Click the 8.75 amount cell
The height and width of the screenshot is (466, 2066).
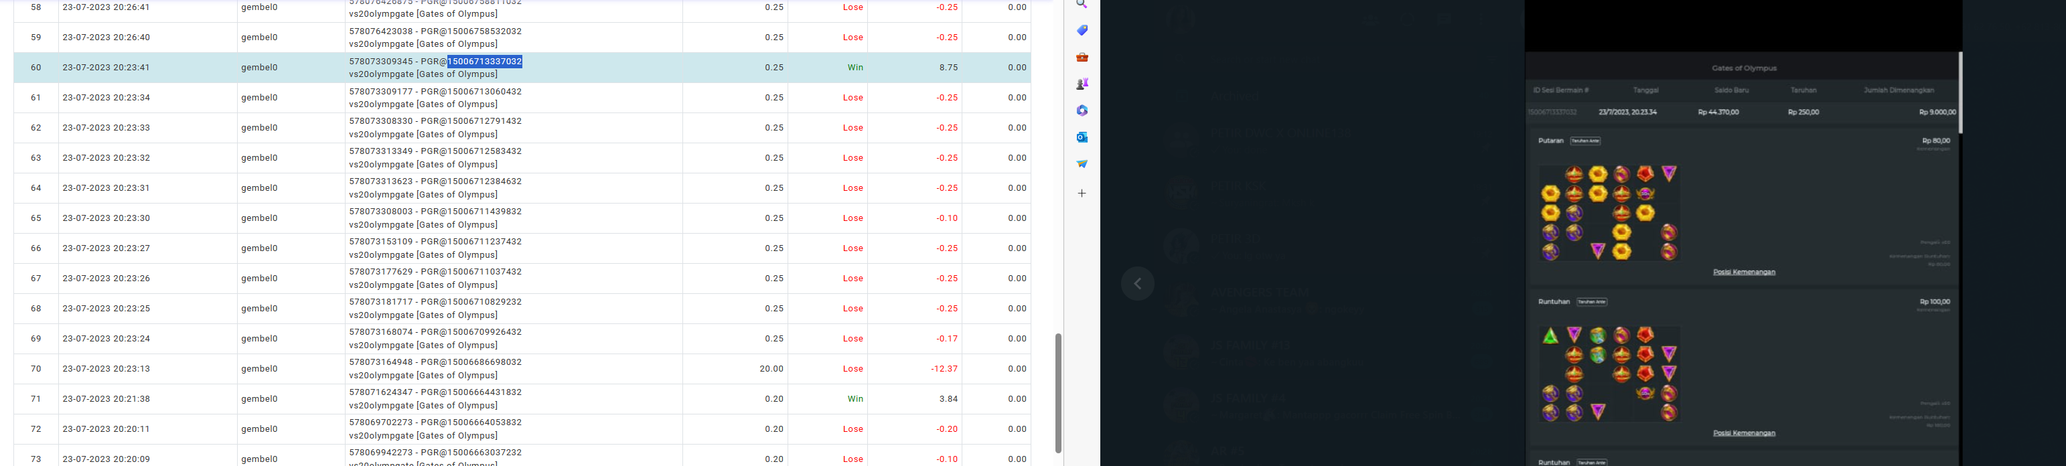tap(948, 68)
